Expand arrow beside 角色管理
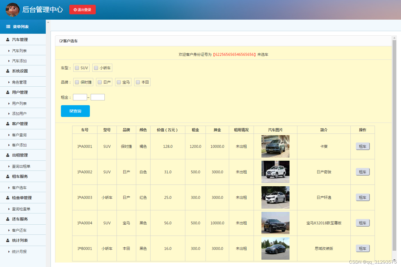 coord(9,82)
